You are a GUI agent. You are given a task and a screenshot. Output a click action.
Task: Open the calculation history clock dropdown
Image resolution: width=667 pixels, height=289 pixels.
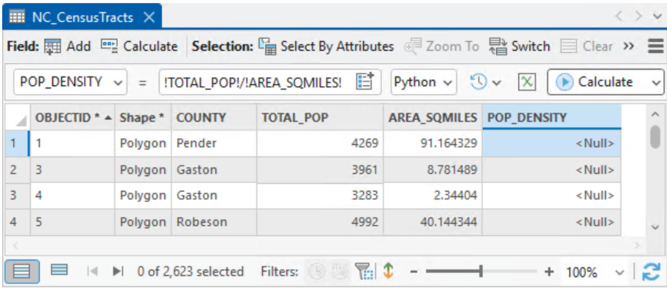click(485, 82)
